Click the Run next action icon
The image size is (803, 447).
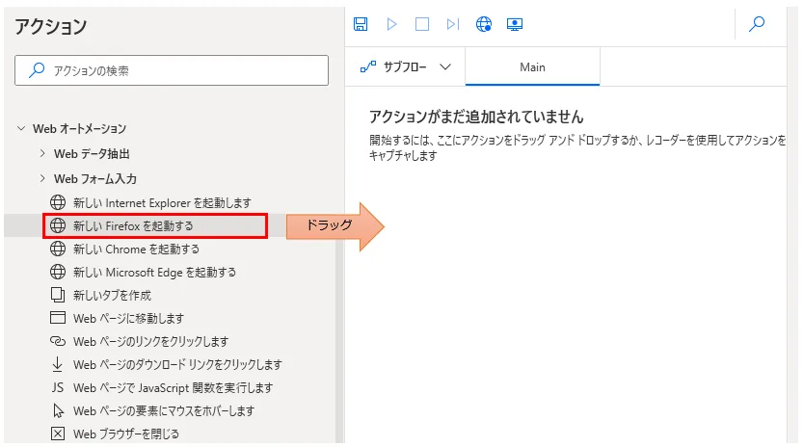coord(452,24)
